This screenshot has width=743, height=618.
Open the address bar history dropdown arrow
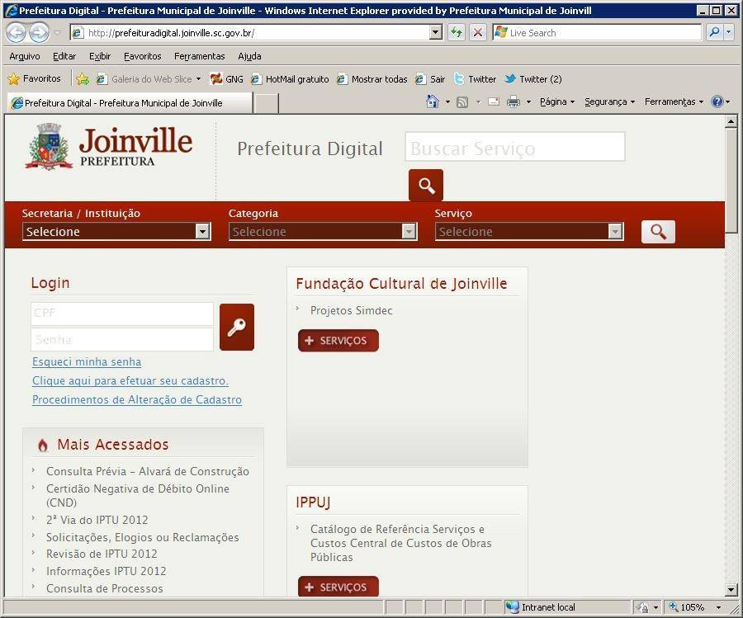[x=435, y=33]
